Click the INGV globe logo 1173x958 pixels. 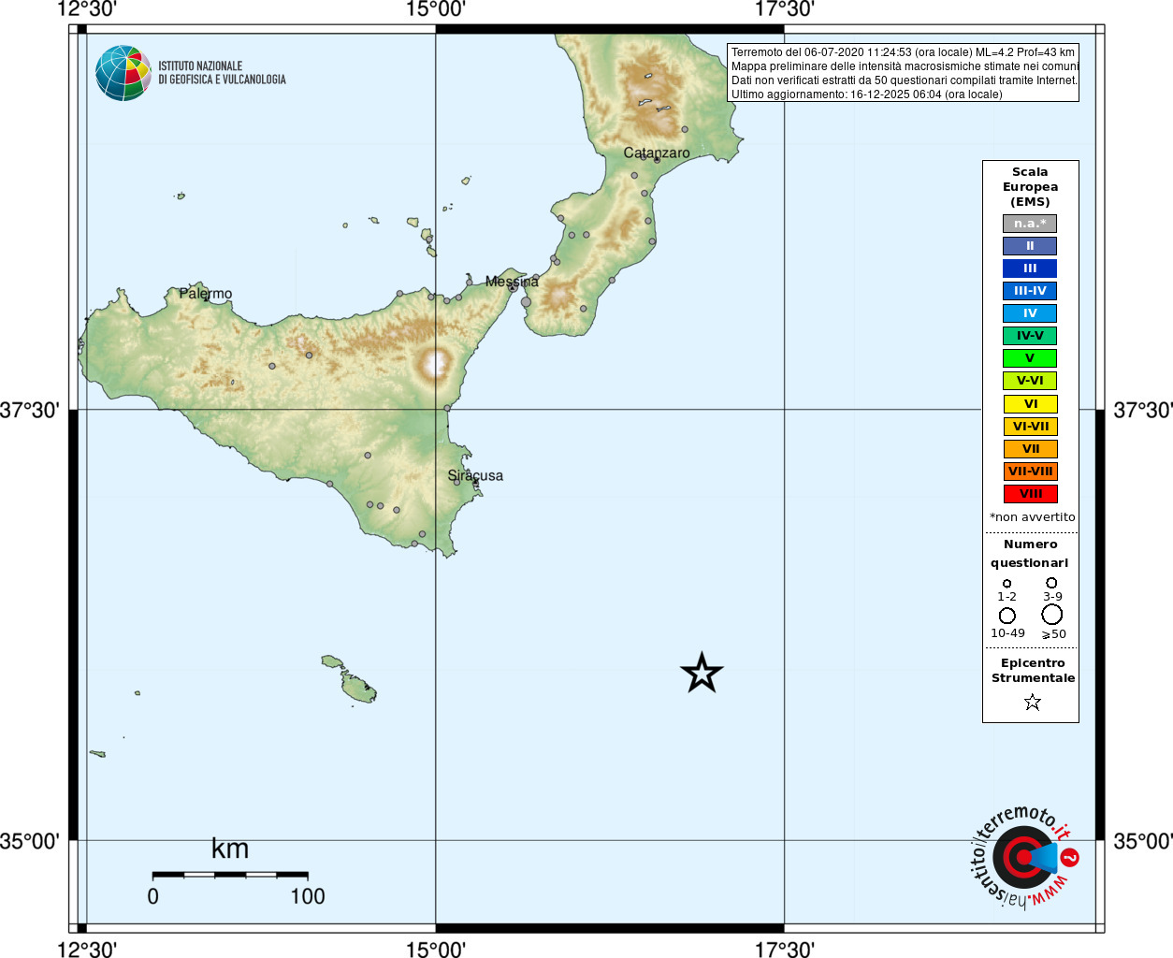123,73
